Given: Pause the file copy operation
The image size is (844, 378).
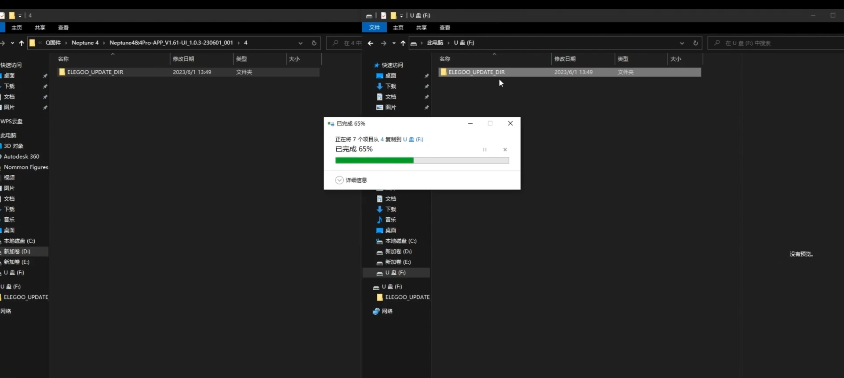Looking at the screenshot, I should coord(484,150).
